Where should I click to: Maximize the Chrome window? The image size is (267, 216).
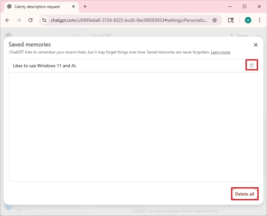(x=245, y=6)
